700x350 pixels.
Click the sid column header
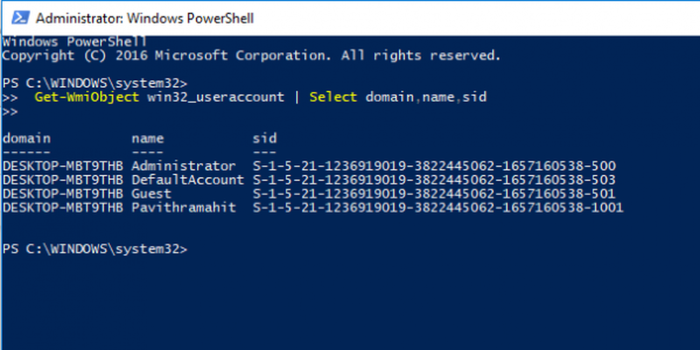[265, 139]
